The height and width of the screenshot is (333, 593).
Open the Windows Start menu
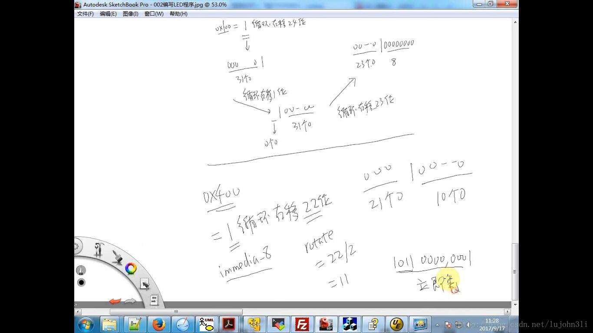point(86,324)
